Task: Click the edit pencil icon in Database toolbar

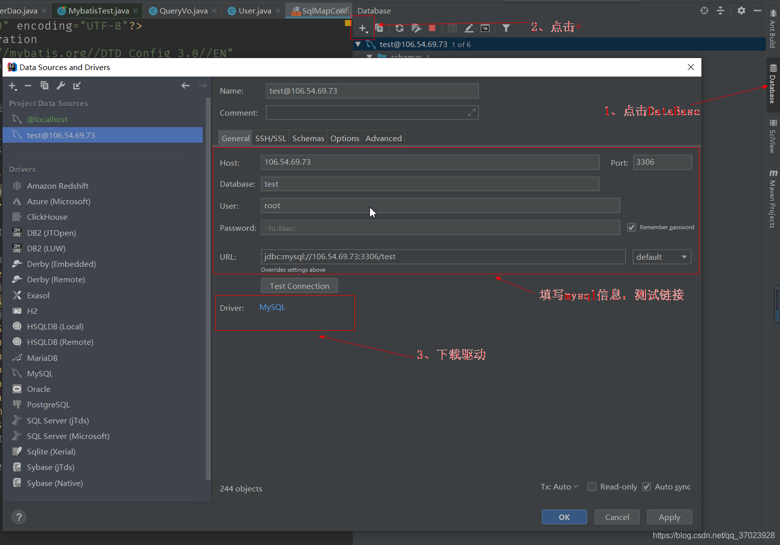Action: click(469, 28)
